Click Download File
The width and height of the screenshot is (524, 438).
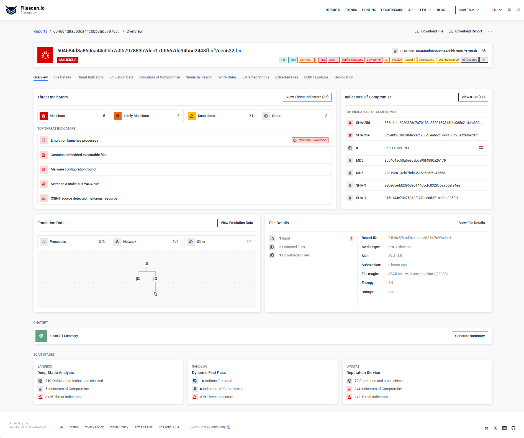(429, 31)
